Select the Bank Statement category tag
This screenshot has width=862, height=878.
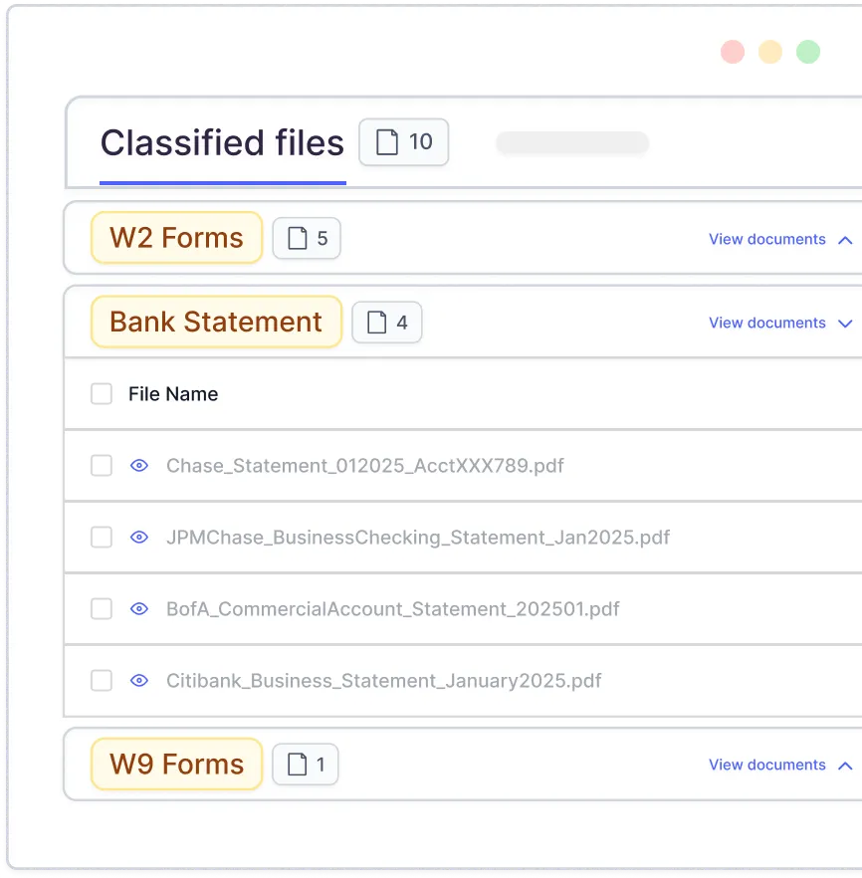click(x=216, y=322)
